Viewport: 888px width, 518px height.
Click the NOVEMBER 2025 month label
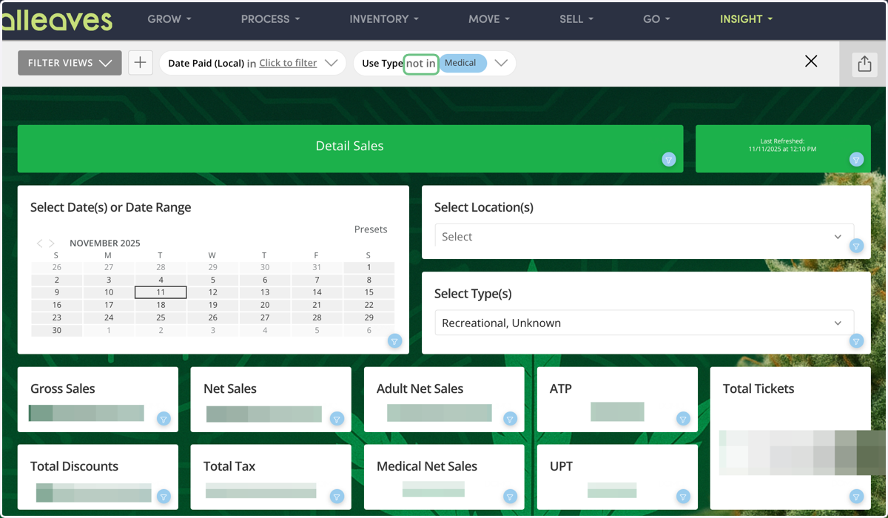click(x=105, y=243)
